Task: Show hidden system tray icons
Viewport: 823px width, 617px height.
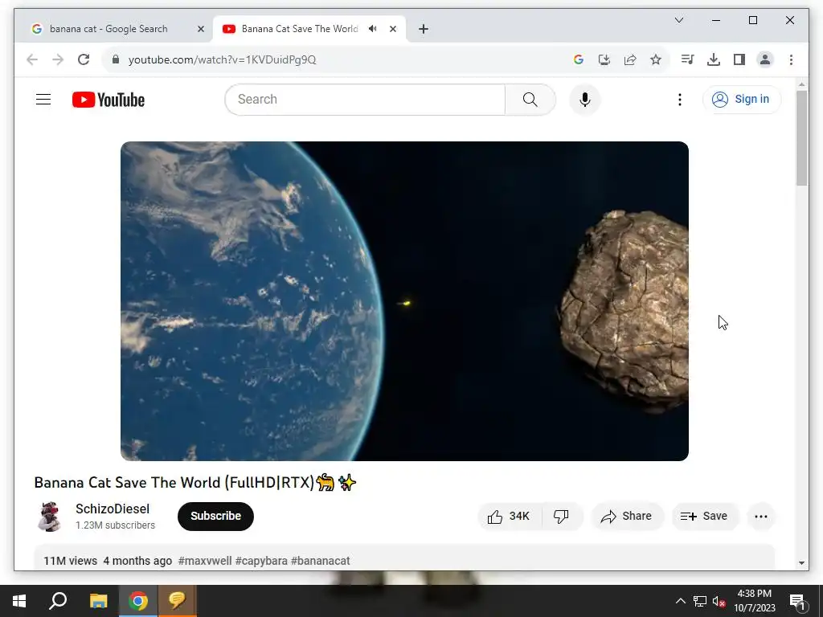Action: click(680, 601)
